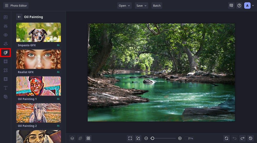Click the Ai badge on Impasto GFX

[x=58, y=45]
